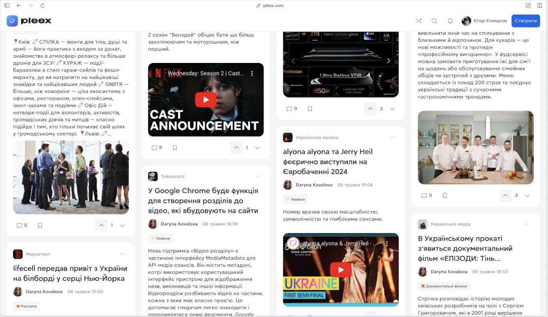Open browser reader view icon
The height and width of the screenshot is (317, 548).
(528, 6)
